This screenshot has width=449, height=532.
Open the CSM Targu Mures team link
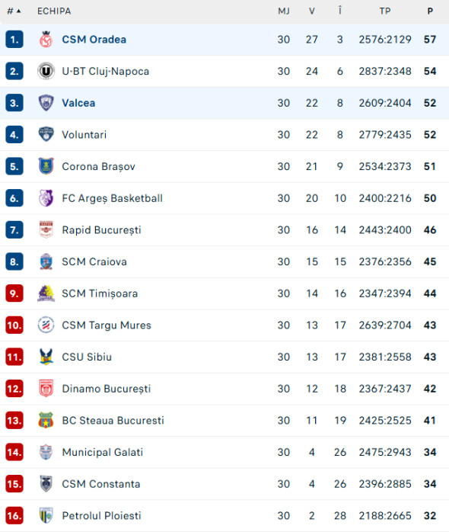click(107, 325)
